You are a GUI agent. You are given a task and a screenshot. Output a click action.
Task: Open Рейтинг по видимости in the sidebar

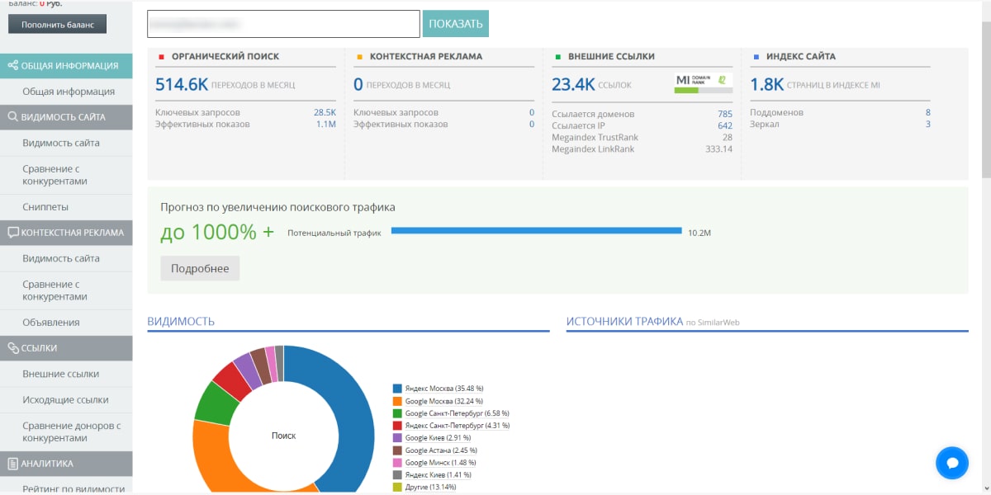73,489
